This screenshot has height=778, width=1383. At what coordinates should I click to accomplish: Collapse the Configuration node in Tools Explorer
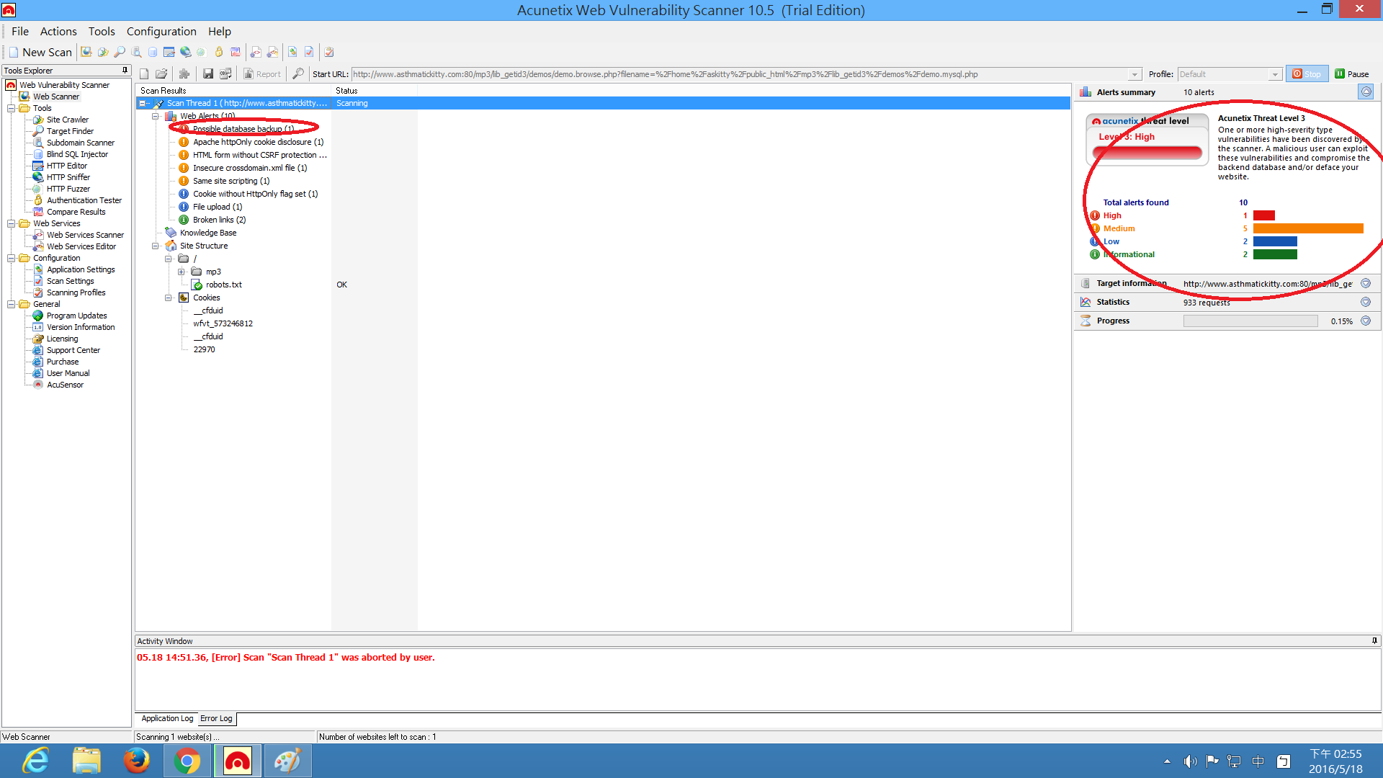(11, 258)
